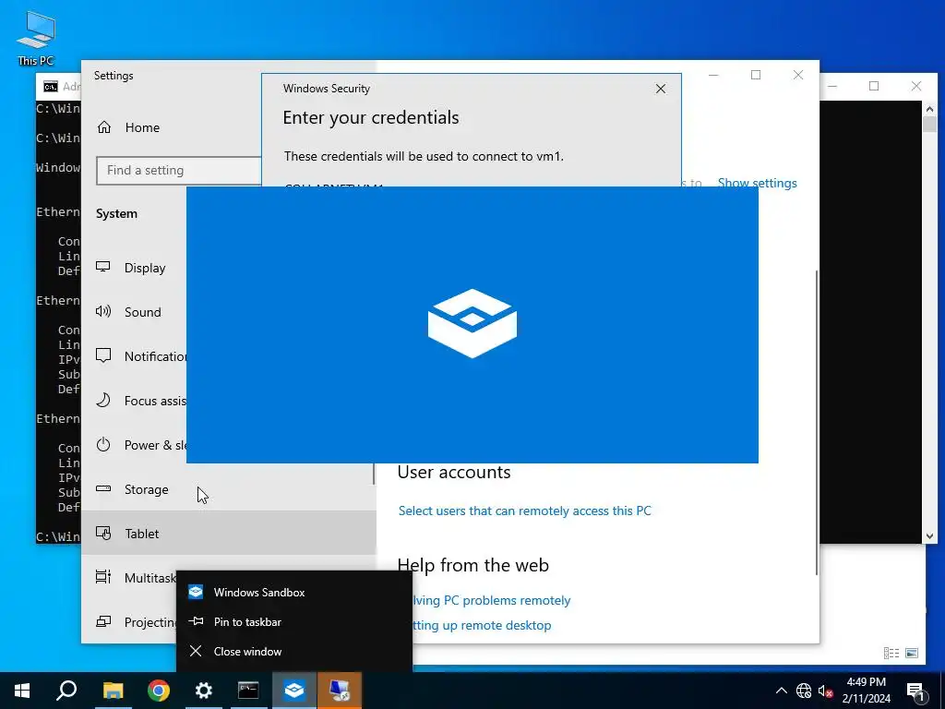
Task: Open File Explorer from the taskbar
Action: coord(113,691)
